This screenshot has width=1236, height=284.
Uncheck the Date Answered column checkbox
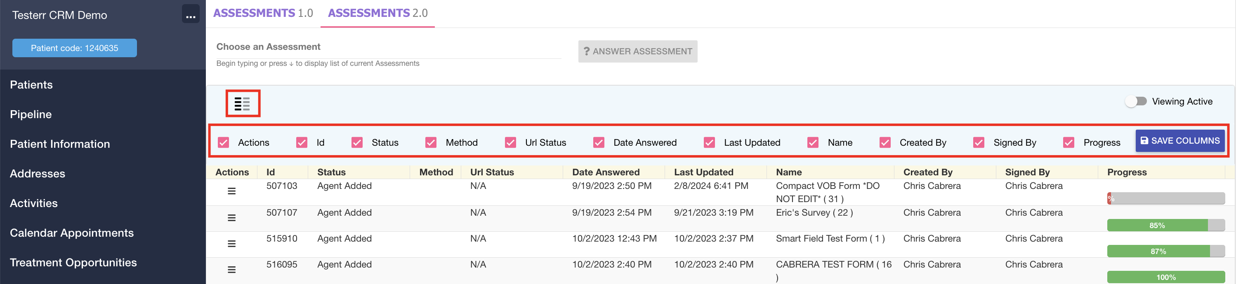(x=599, y=143)
